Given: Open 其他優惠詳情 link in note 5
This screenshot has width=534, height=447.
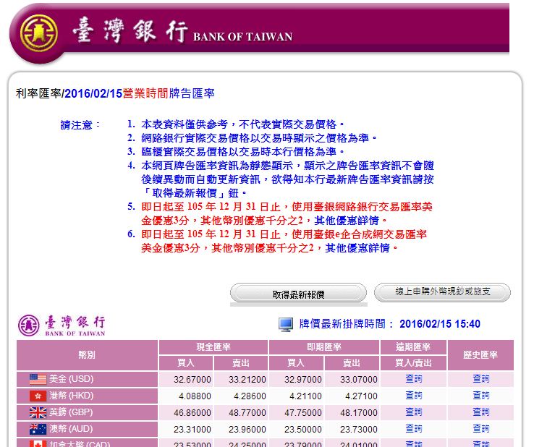Looking at the screenshot, I should pos(347,221).
